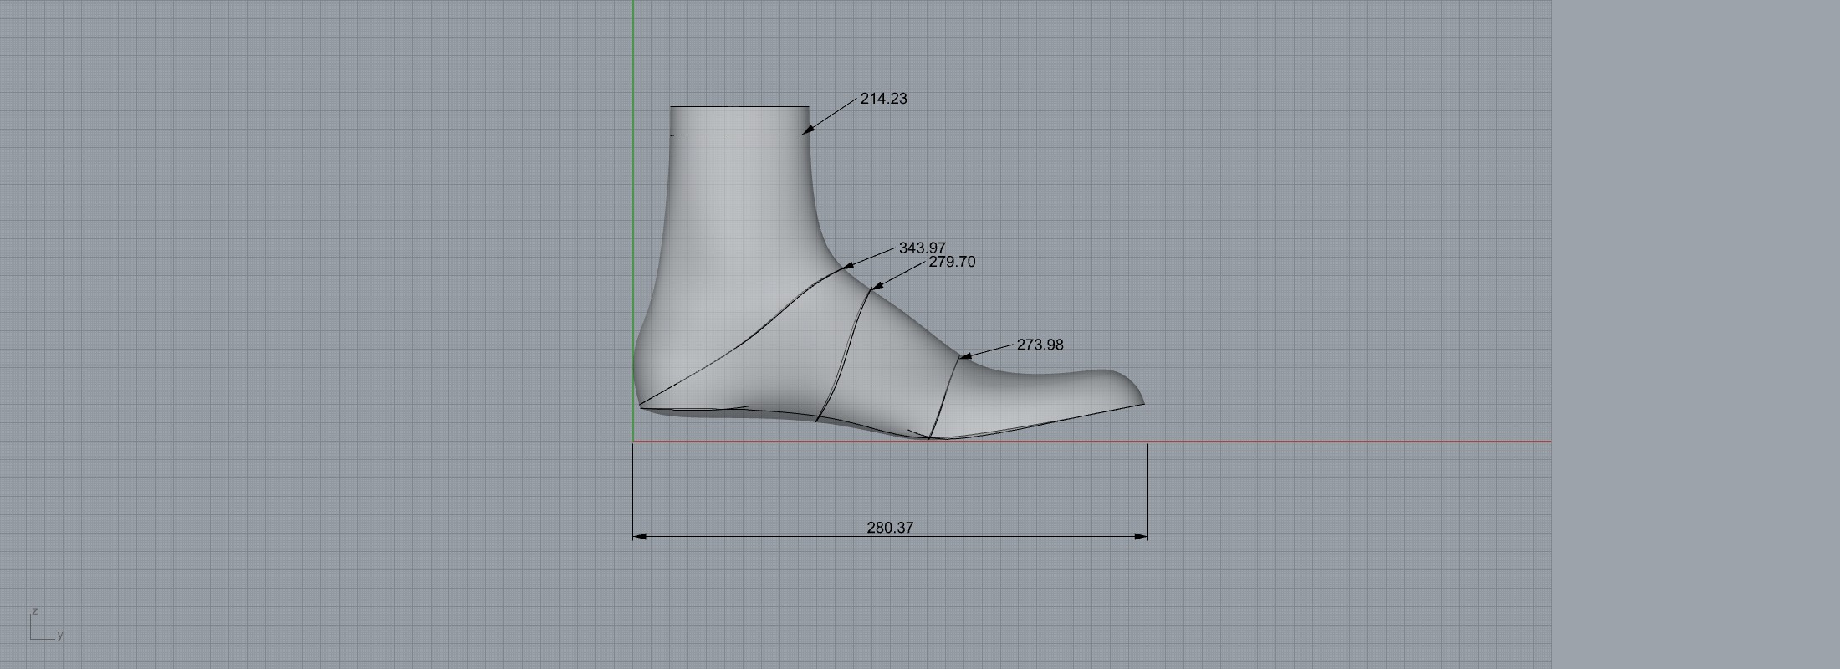1840x669 pixels.
Task: Click right arrowhead of the 280.37 dimension
Action: [1142, 536]
